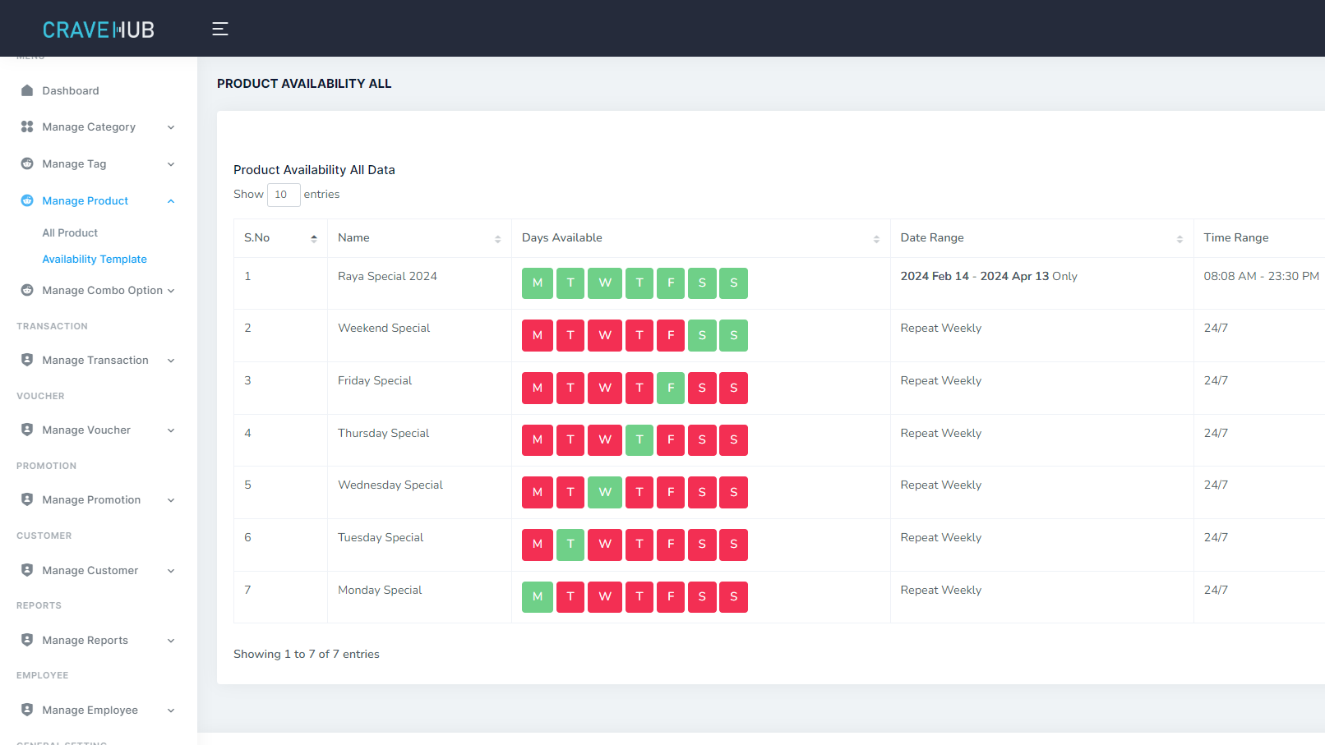Expand the Manage Promotion menu
1325x745 pixels.
[x=171, y=500]
